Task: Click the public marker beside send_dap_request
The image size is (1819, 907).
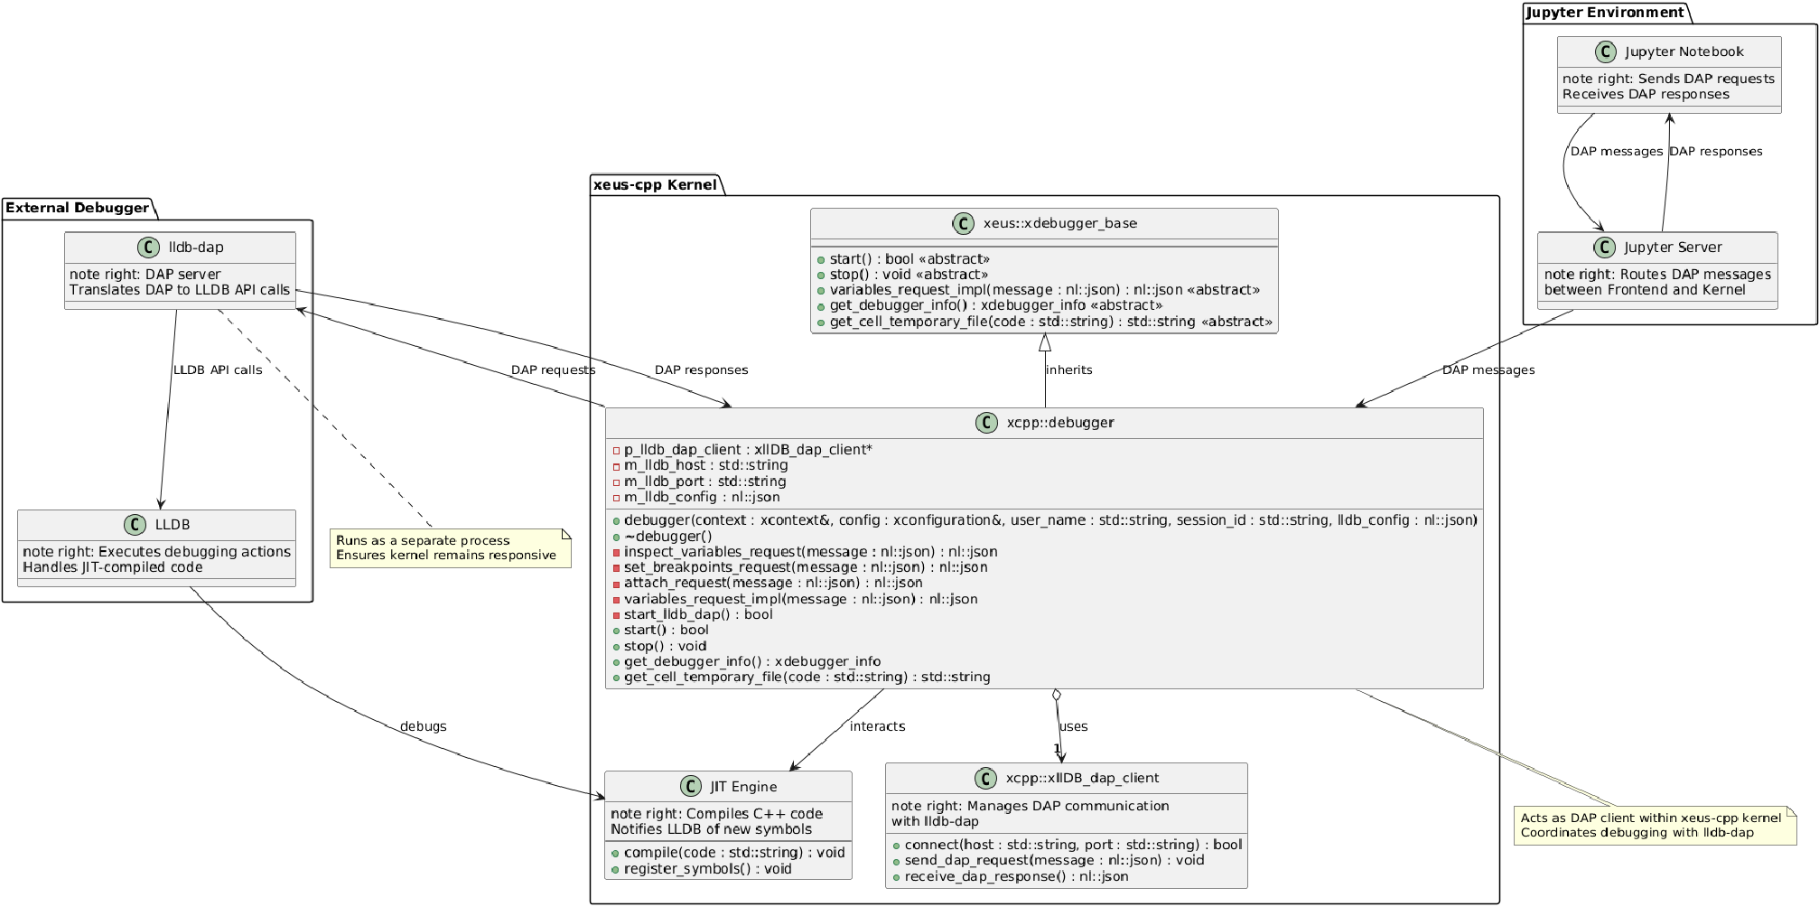Action: tap(897, 861)
